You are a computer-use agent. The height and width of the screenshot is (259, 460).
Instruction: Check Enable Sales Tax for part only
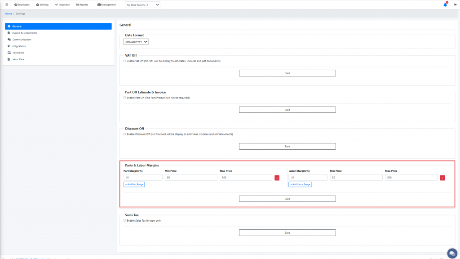click(125, 220)
